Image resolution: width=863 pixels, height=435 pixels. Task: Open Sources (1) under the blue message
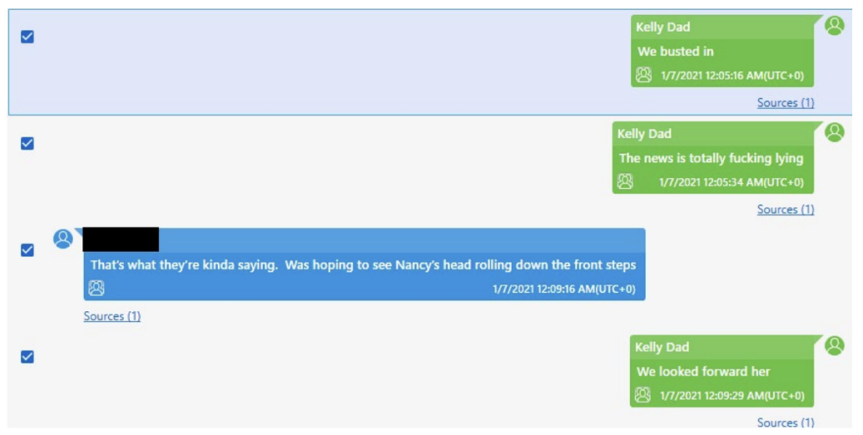coord(112,316)
